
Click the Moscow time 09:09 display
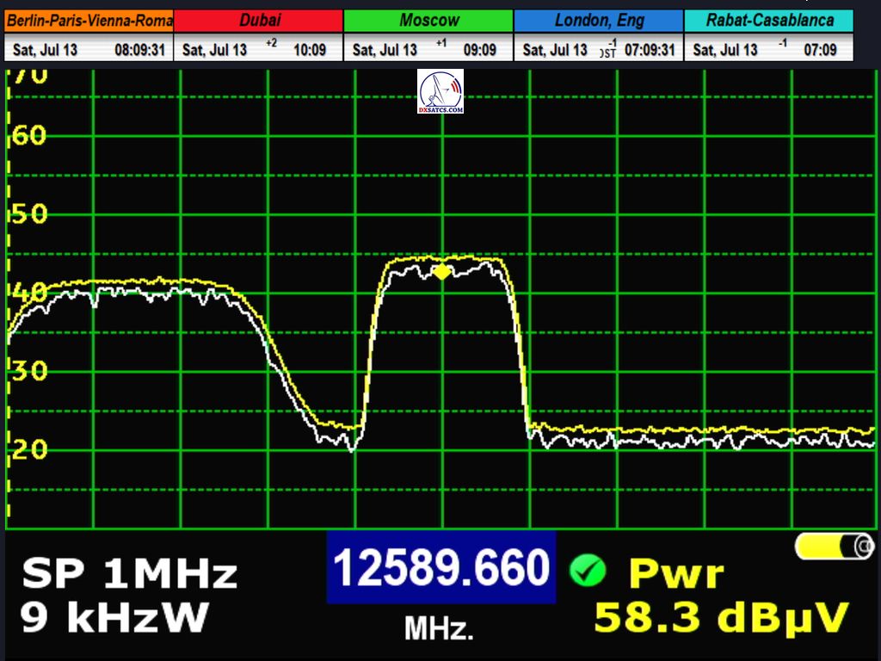click(x=479, y=50)
